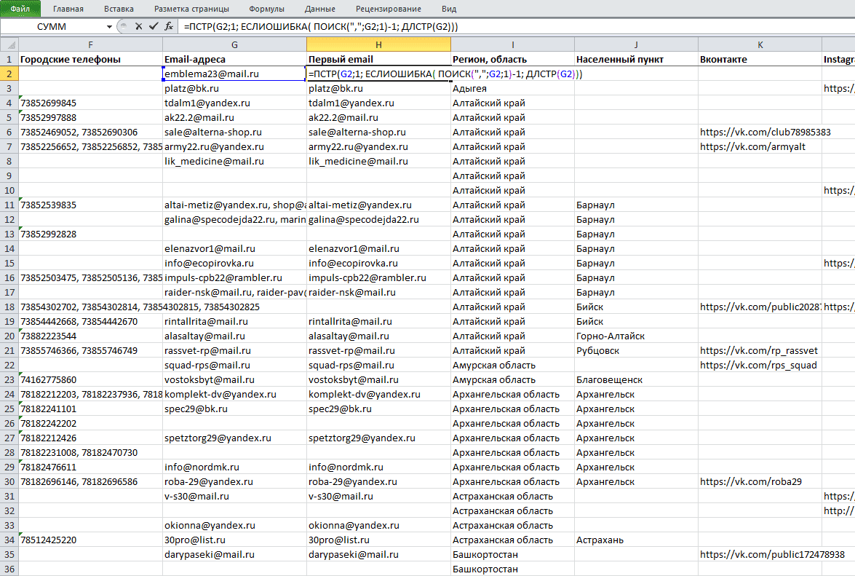
Task: Open link https://vk.com/rp_rassvet
Action: click(x=759, y=351)
